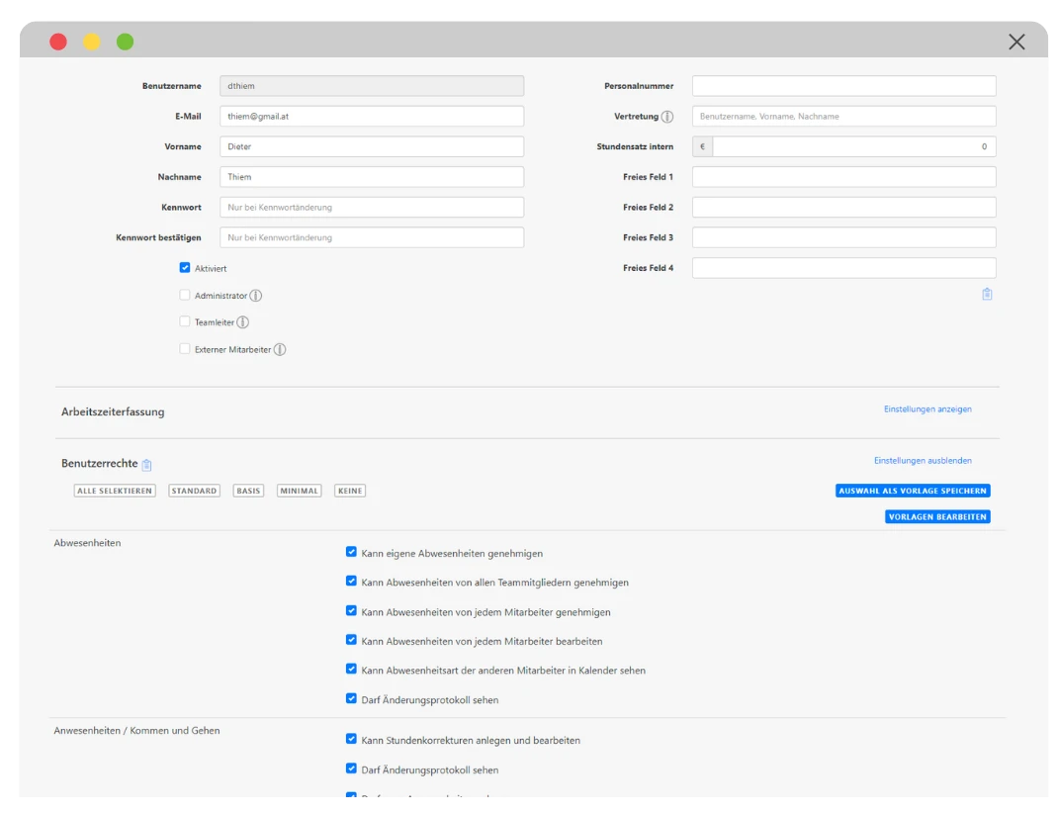
Task: Click the Stundensatz intern amount field
Action: coord(852,147)
